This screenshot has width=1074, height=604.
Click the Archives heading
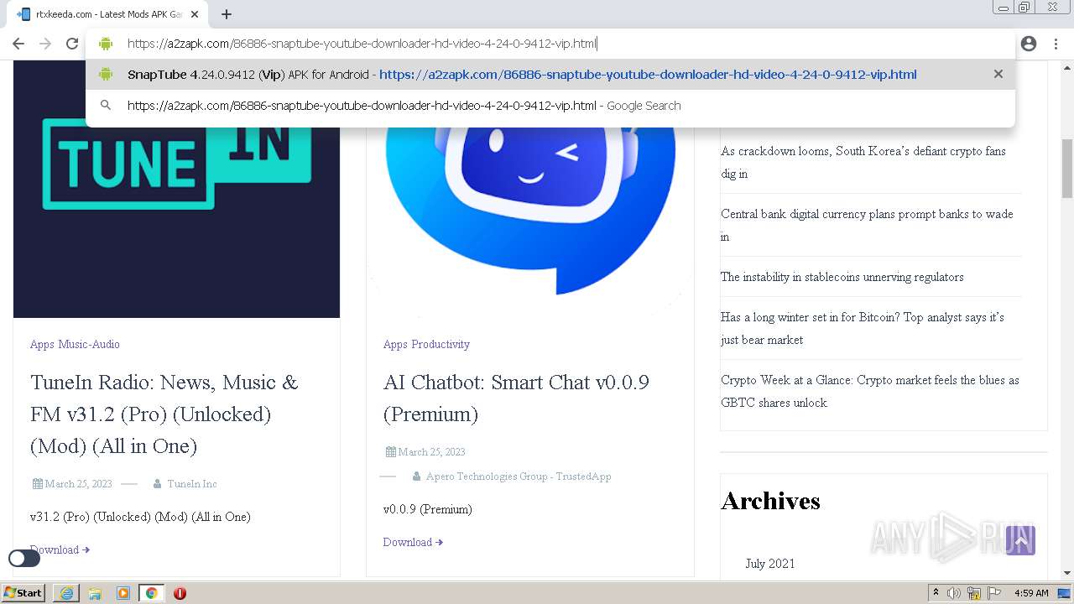[770, 501]
